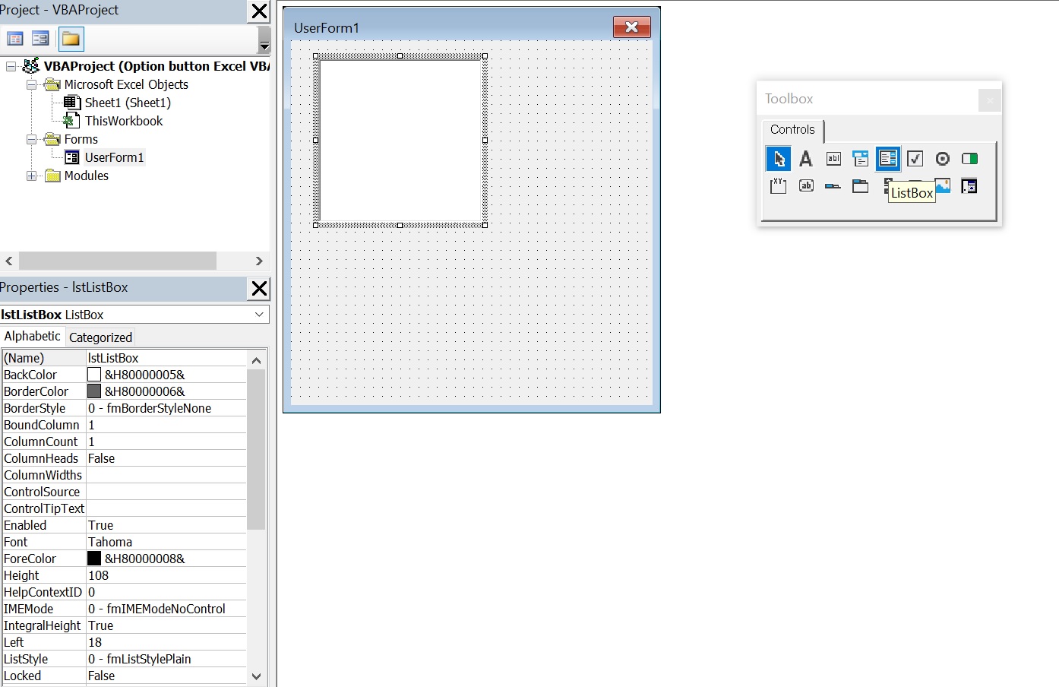
Task: Toggle folder view in the Project Explorer
Action: [x=71, y=38]
